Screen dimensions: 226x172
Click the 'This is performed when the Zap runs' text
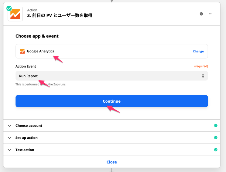[41, 84]
